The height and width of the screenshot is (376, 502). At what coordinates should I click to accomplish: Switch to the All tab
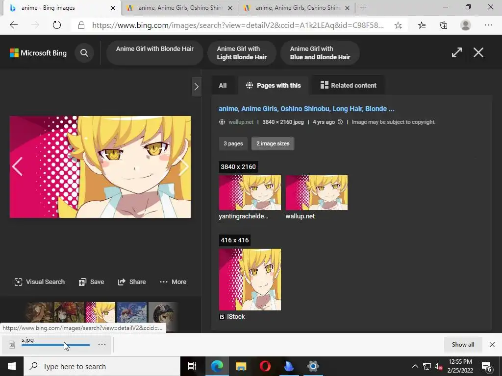point(223,85)
